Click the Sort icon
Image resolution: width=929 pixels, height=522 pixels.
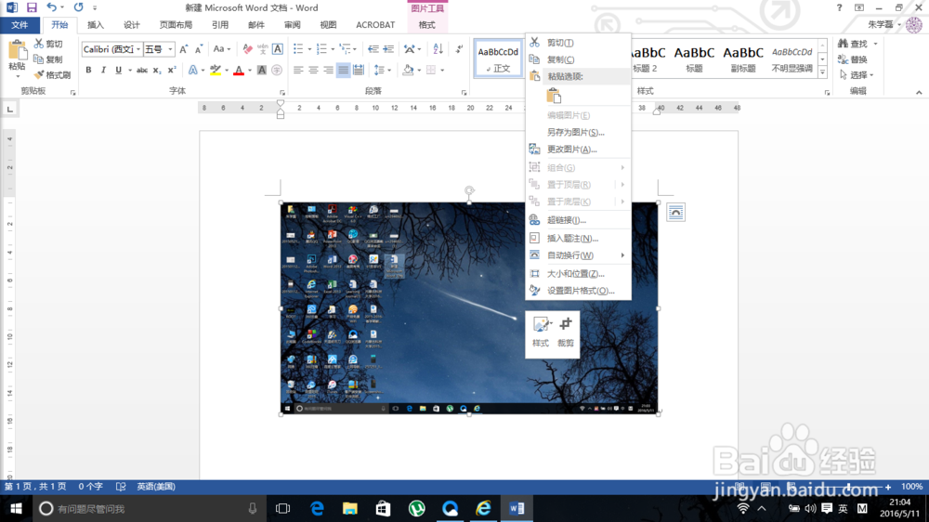pos(438,49)
